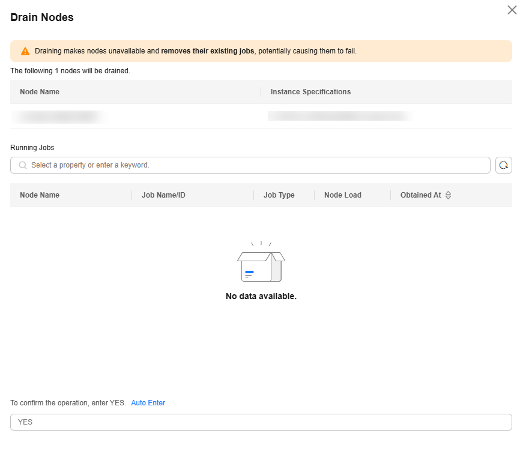The height and width of the screenshot is (451, 526).
Task: Close the Drain Nodes dialog
Action: (x=512, y=10)
